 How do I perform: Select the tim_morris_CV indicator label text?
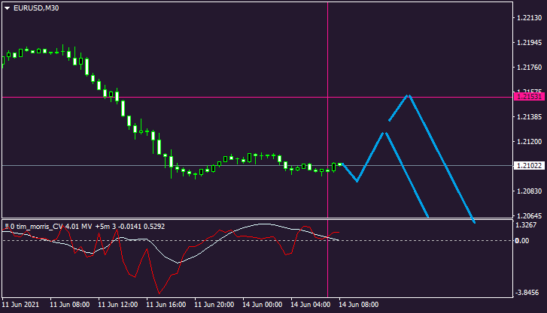[39, 225]
